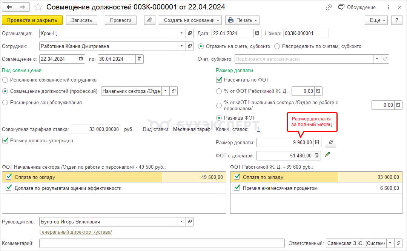Toggle Рассчитать по ФОТ checkbox
The image size is (407, 251).
219,80
